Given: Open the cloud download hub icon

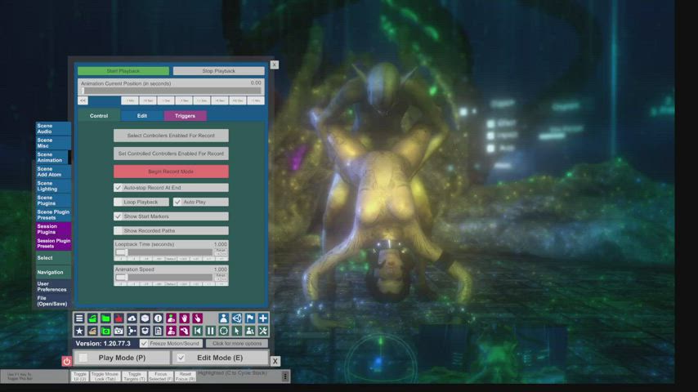Looking at the screenshot, I should pos(132,318).
